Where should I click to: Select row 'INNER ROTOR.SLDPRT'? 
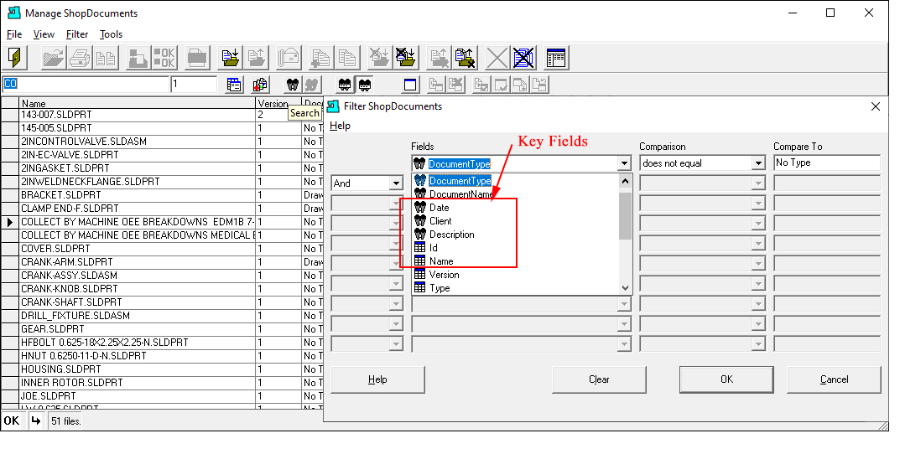pyautogui.click(x=138, y=382)
